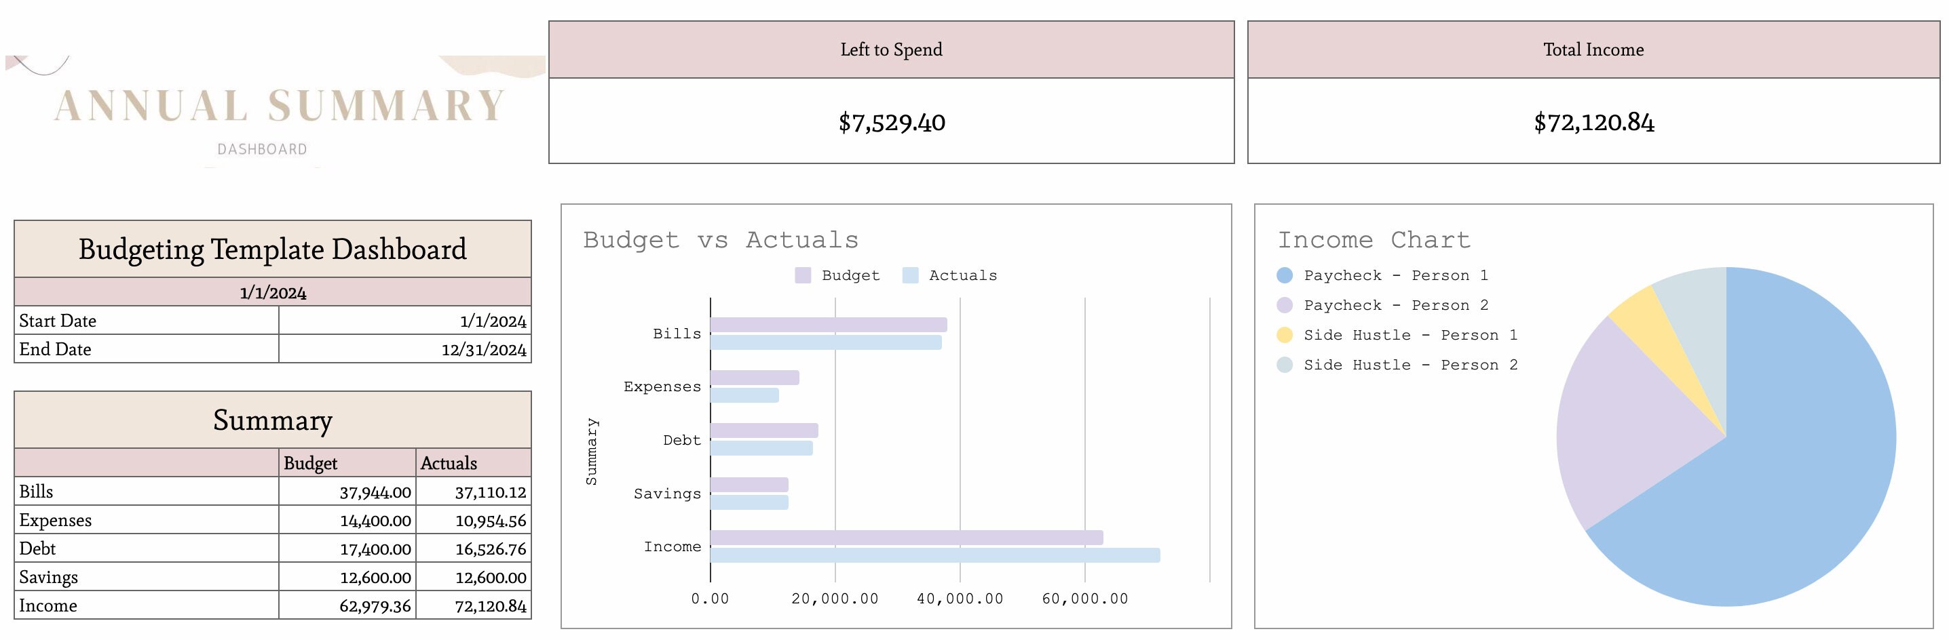Click the Total Income card value $72,120.84
The image size is (1949, 640).
pos(1593,121)
